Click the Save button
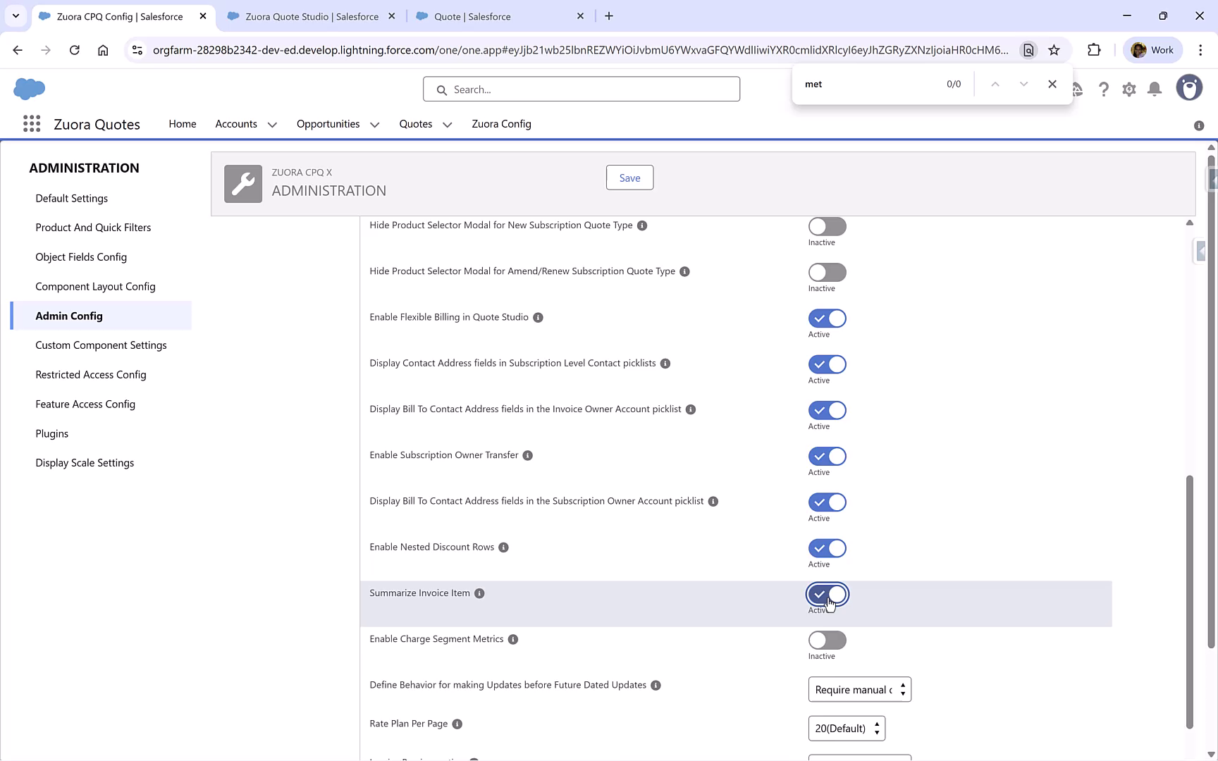This screenshot has width=1218, height=761. pyautogui.click(x=629, y=178)
